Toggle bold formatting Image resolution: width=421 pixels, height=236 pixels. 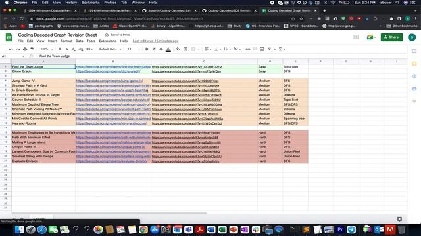click(147, 49)
